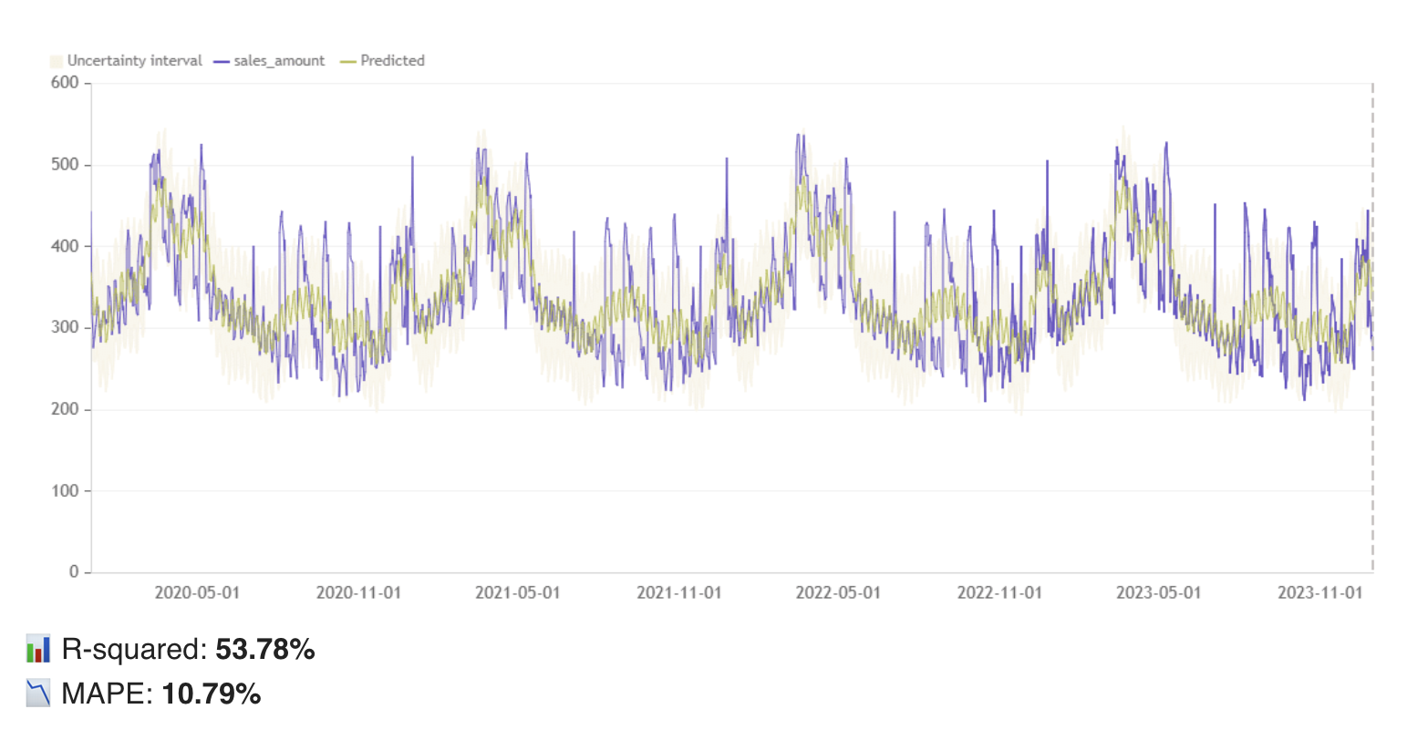Click the 2021-05-01 x-axis tick label
Viewport: 1428px width, 740px height.
518,593
